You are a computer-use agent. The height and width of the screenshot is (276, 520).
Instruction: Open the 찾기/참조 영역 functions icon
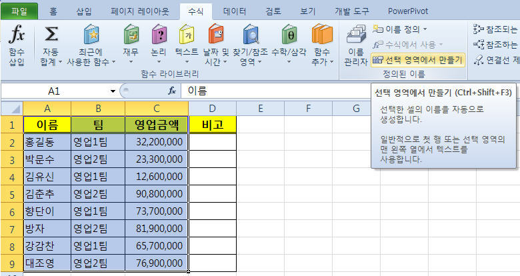(251, 35)
